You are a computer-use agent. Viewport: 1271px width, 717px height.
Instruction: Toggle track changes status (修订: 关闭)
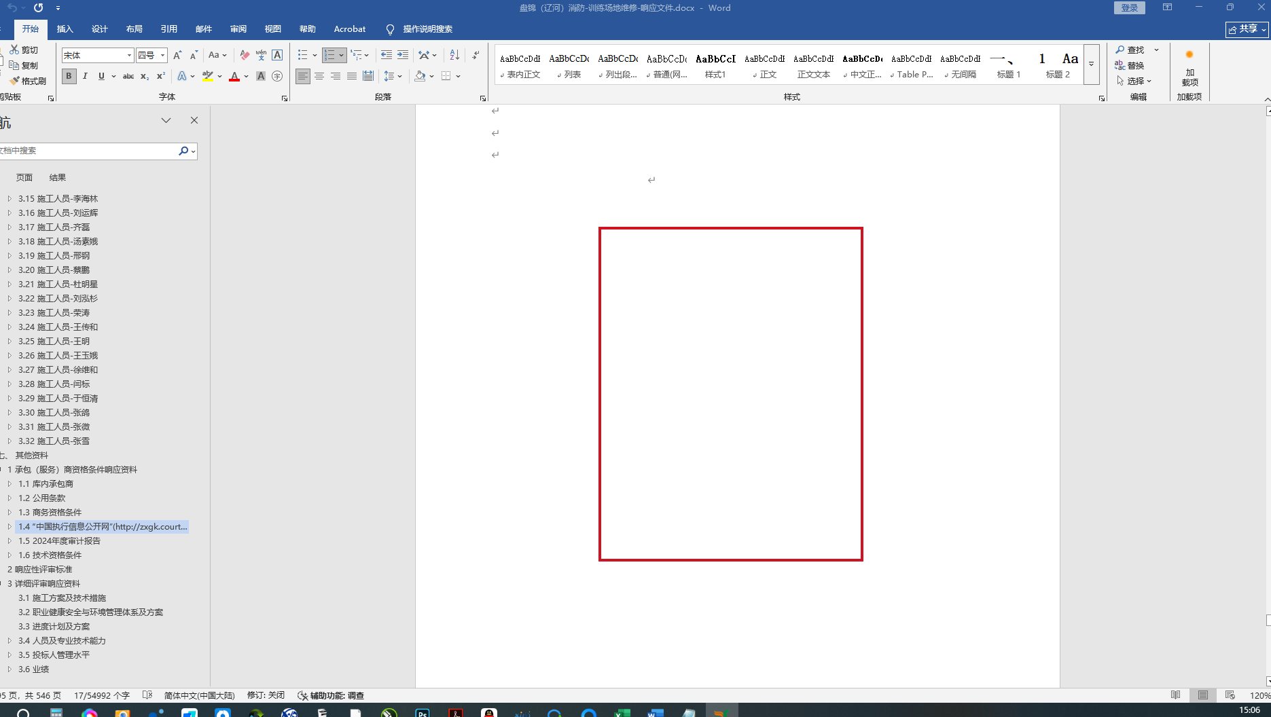click(266, 695)
